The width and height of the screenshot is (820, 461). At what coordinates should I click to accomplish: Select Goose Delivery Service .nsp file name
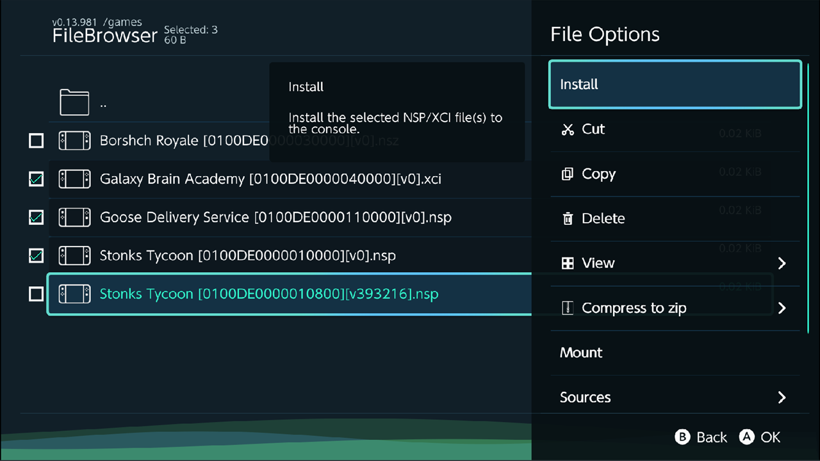tap(275, 218)
